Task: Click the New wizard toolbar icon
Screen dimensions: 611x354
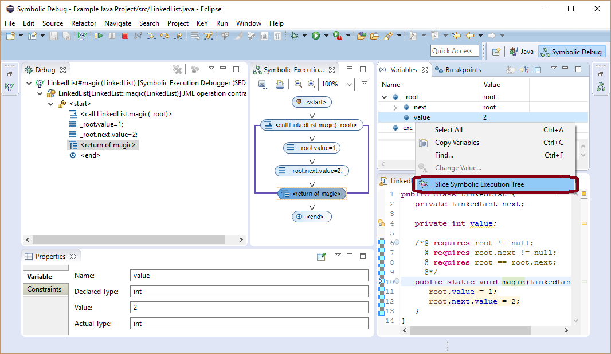Action: click(10, 36)
